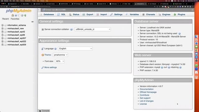This screenshot has width=199, height=112.
Task: Click database icon beside minhazulasif_new
Action: 6,28
